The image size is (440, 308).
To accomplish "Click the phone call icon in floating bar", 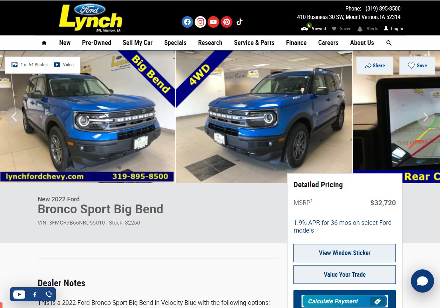I will click(x=49, y=295).
